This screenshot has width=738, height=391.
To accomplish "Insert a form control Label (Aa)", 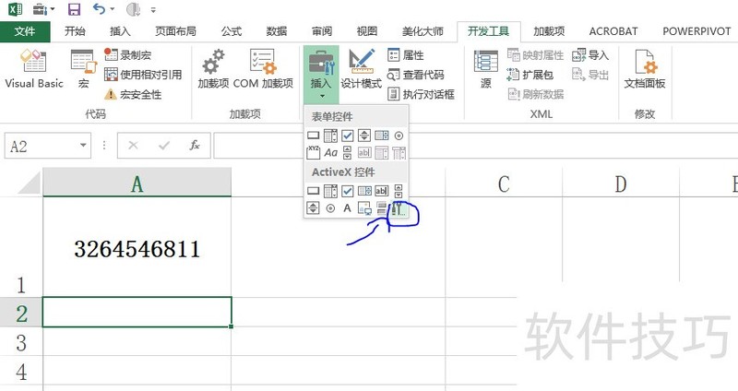I will (x=330, y=152).
